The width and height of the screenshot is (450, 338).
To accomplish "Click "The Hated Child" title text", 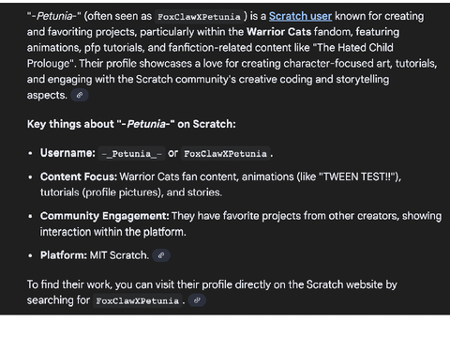I will tap(355, 48).
